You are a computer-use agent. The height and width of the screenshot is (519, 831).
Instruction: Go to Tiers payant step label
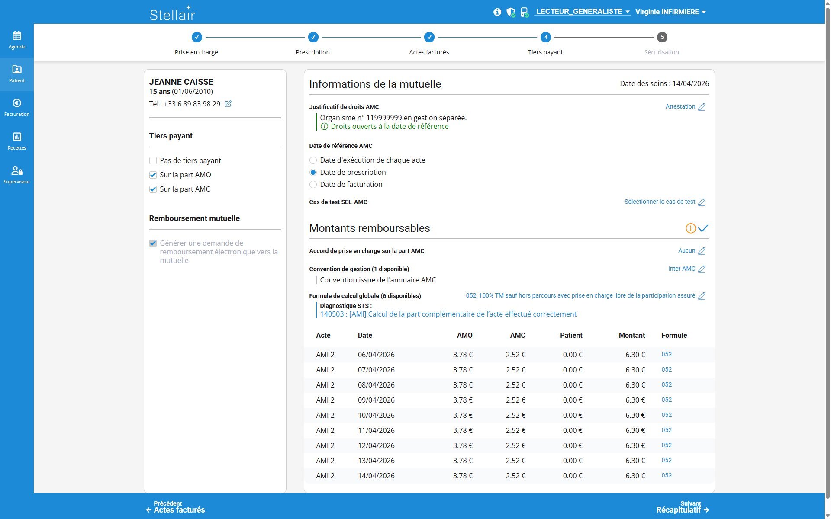click(545, 52)
